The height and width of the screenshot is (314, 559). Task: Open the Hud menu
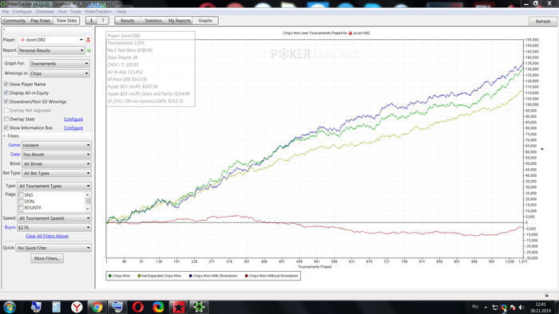point(62,12)
